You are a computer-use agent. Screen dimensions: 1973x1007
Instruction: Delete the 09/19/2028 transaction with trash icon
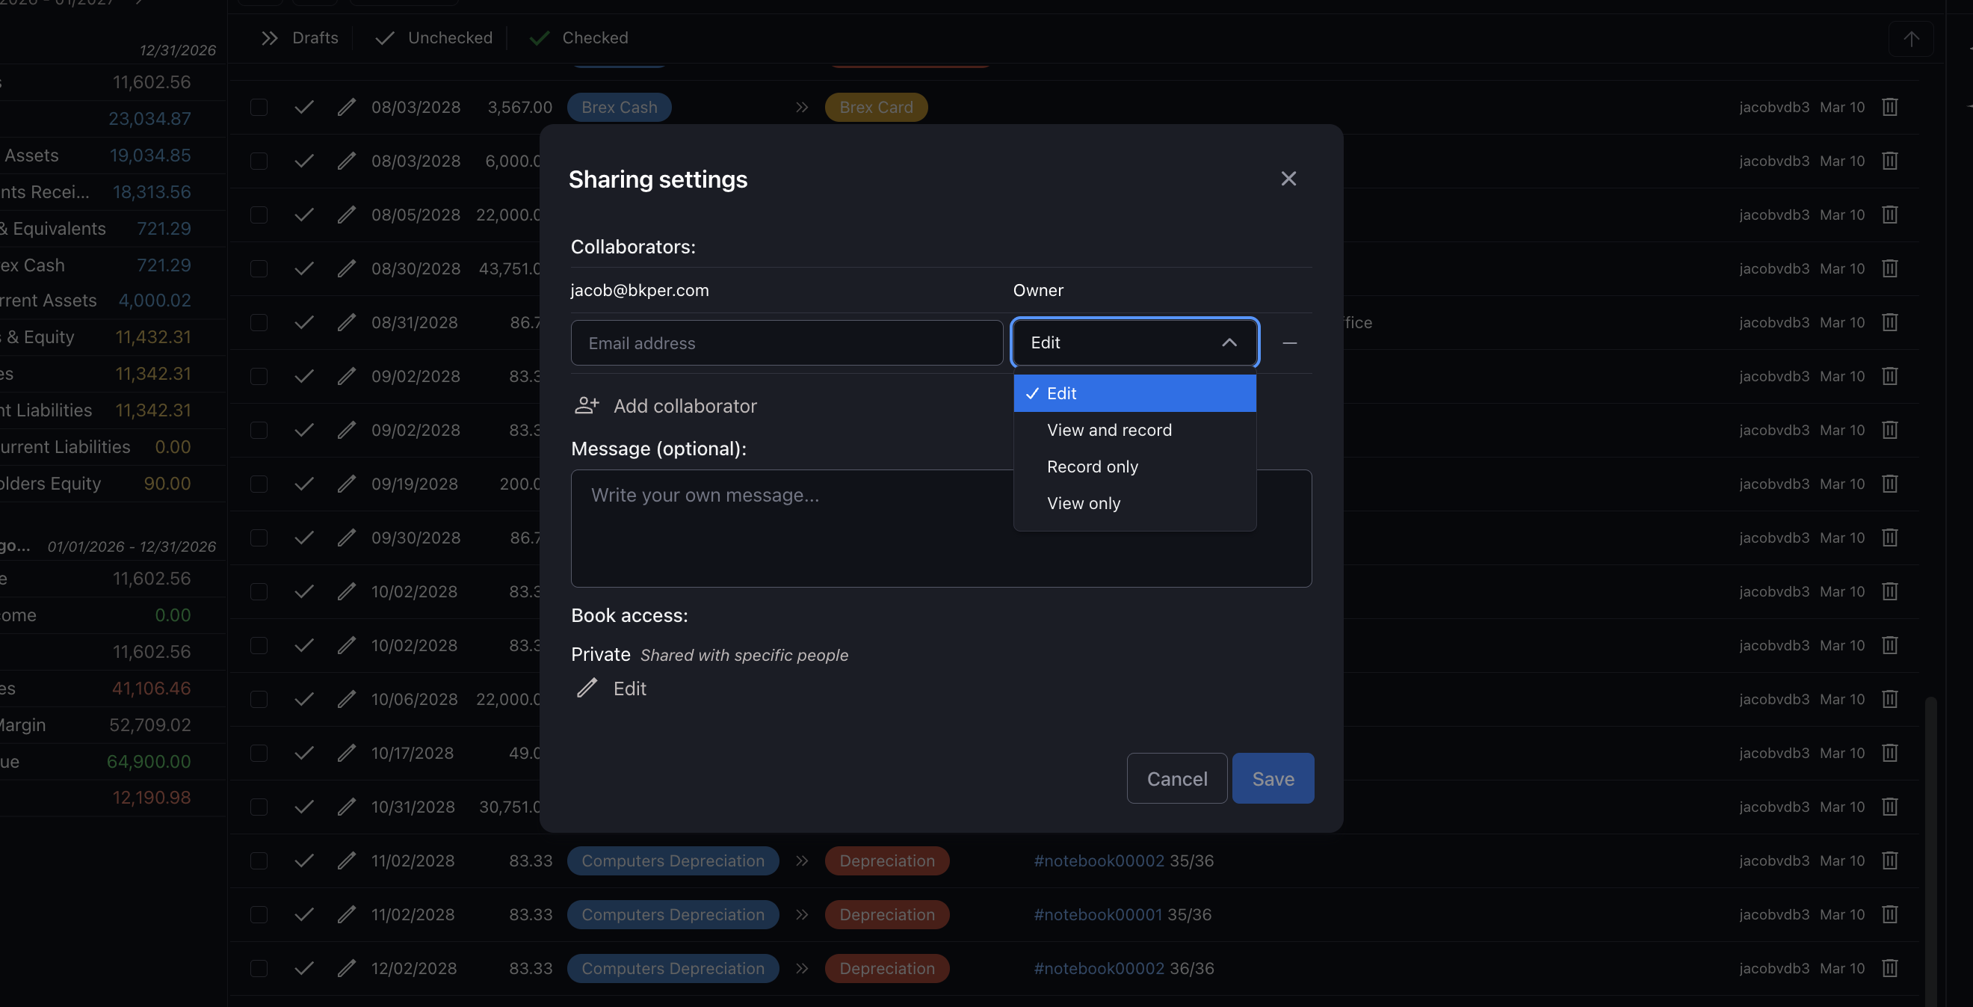tap(1889, 484)
